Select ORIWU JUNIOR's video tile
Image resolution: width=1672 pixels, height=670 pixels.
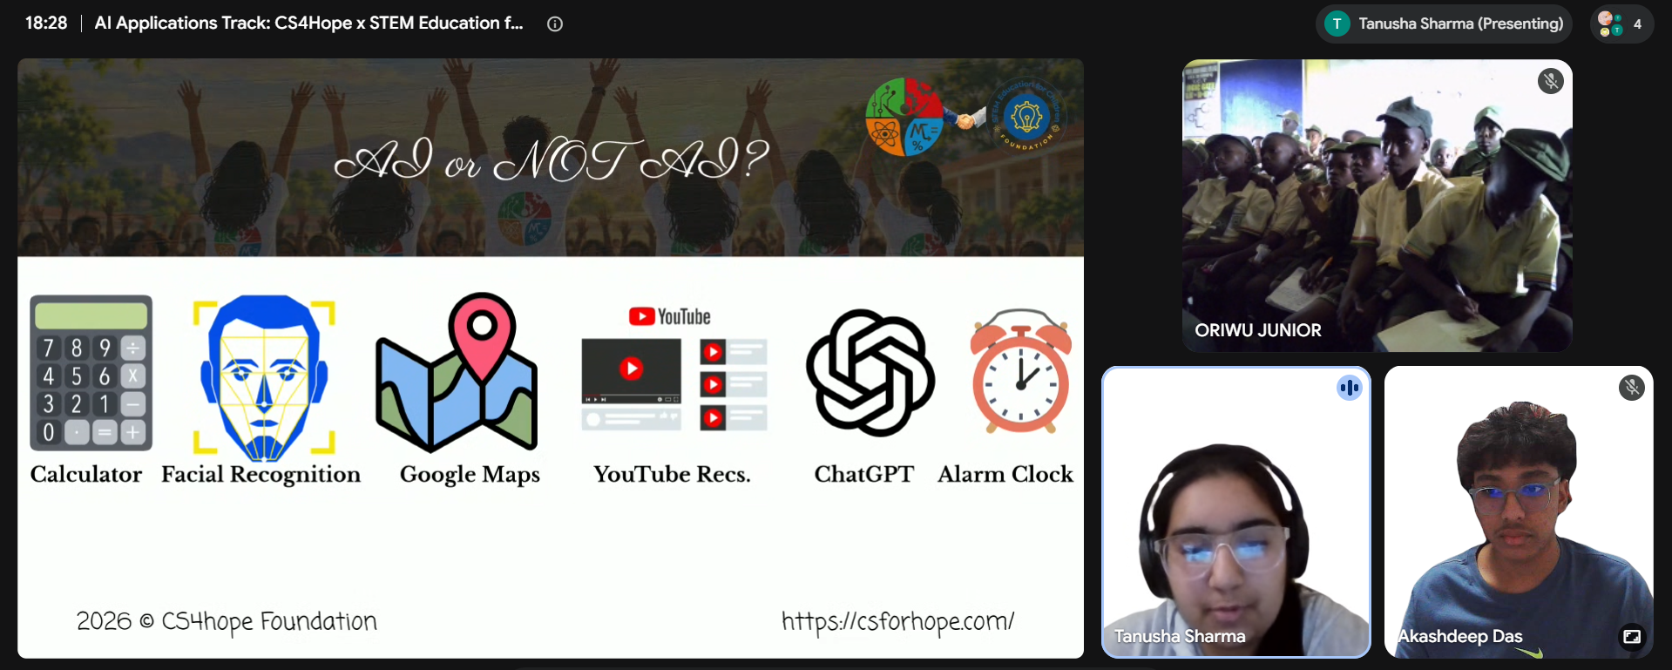pos(1377,206)
